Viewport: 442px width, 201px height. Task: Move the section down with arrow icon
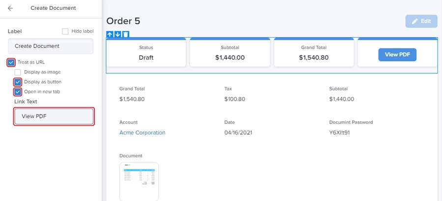coord(118,34)
